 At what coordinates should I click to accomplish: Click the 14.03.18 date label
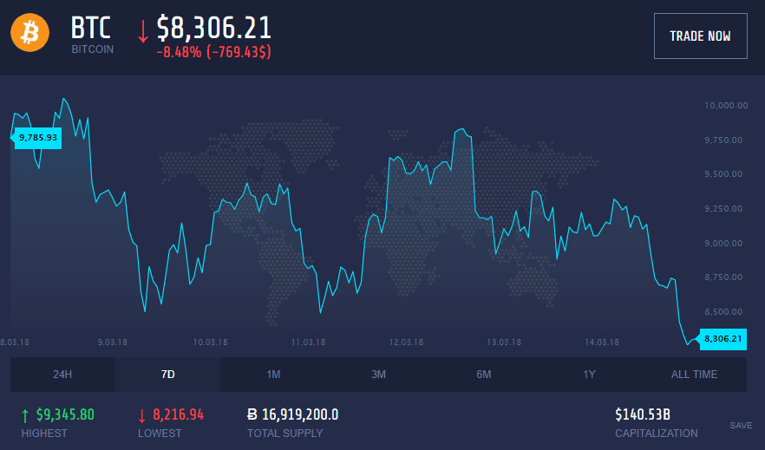pyautogui.click(x=602, y=342)
